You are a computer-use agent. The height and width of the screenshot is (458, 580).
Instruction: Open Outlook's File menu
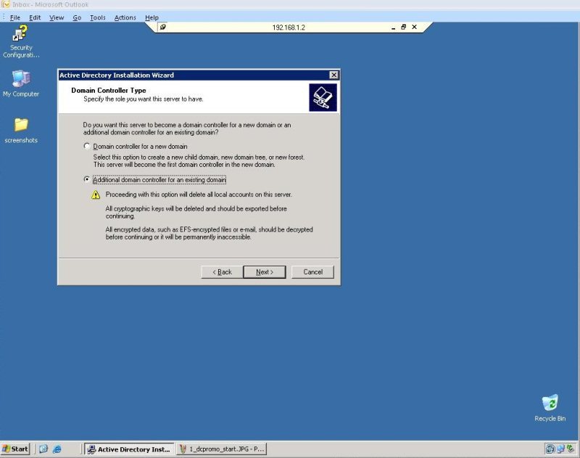pyautogui.click(x=14, y=17)
